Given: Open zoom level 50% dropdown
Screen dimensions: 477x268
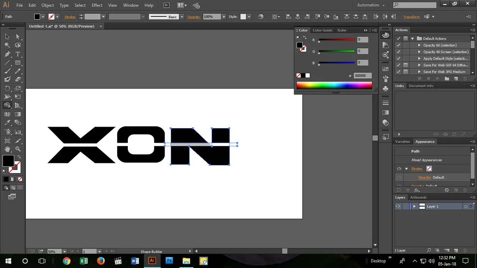Looking at the screenshot, I should (64, 252).
